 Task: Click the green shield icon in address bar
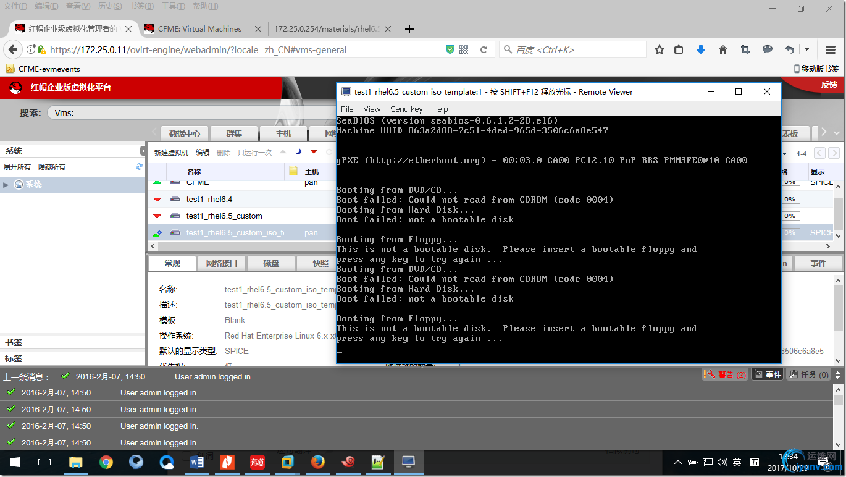point(450,50)
